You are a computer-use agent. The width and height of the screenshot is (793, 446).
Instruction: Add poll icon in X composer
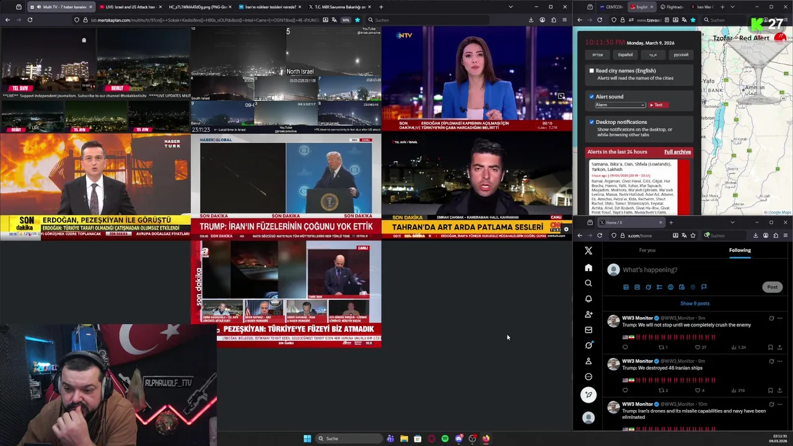pyautogui.click(x=659, y=287)
